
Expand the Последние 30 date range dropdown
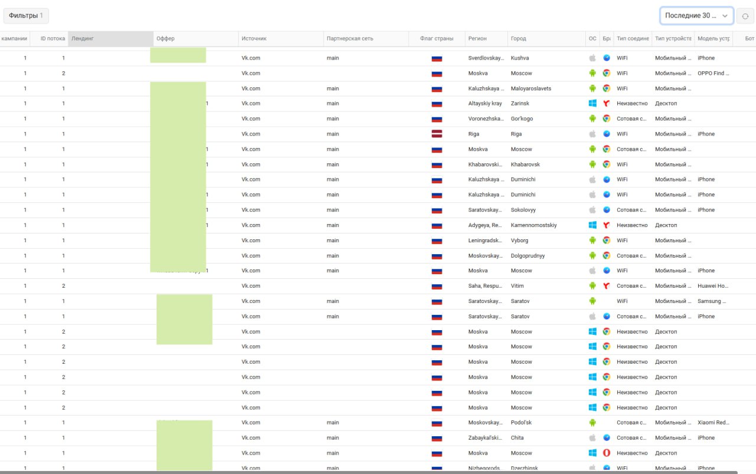pos(697,16)
